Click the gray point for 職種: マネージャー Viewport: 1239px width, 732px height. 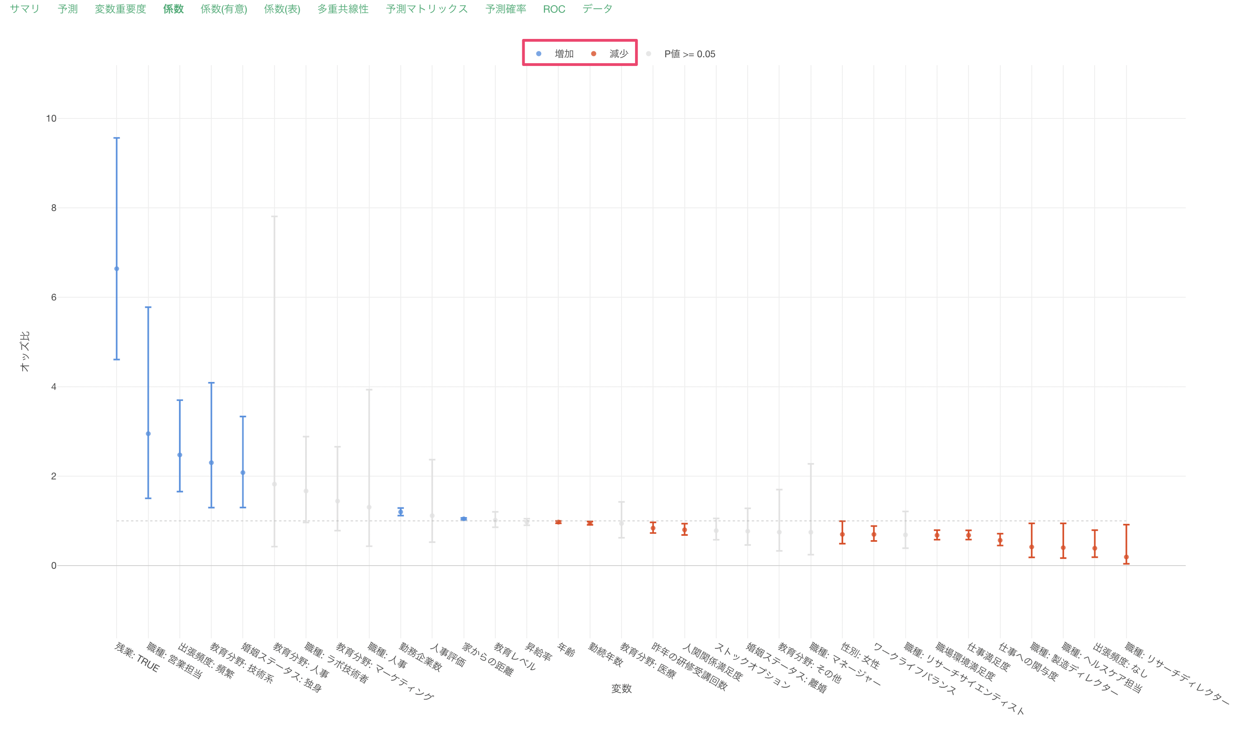coord(811,532)
